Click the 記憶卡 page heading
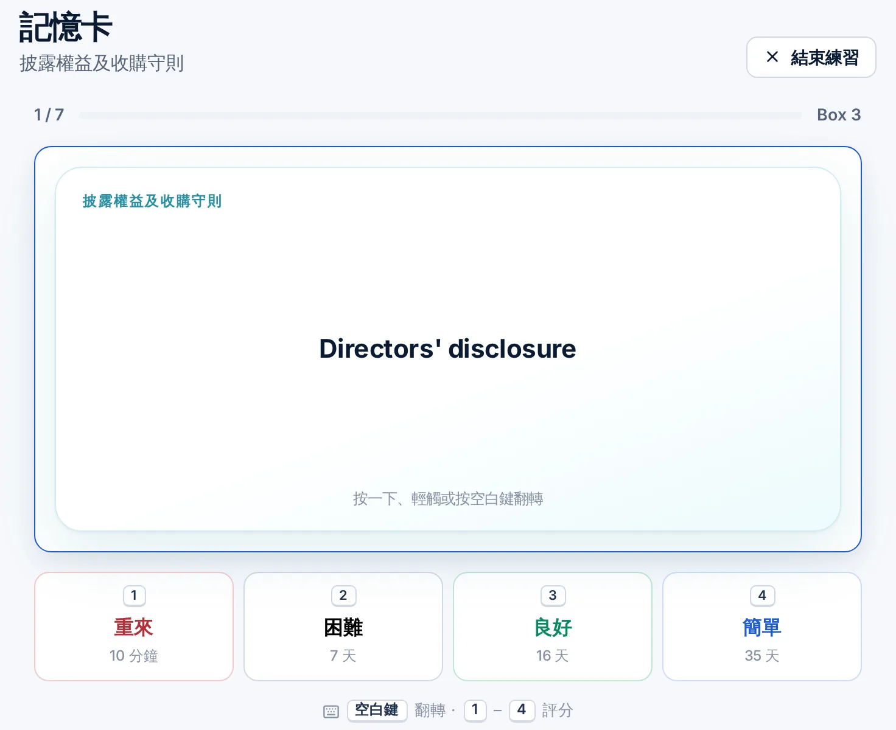896x730 pixels. coord(66,27)
